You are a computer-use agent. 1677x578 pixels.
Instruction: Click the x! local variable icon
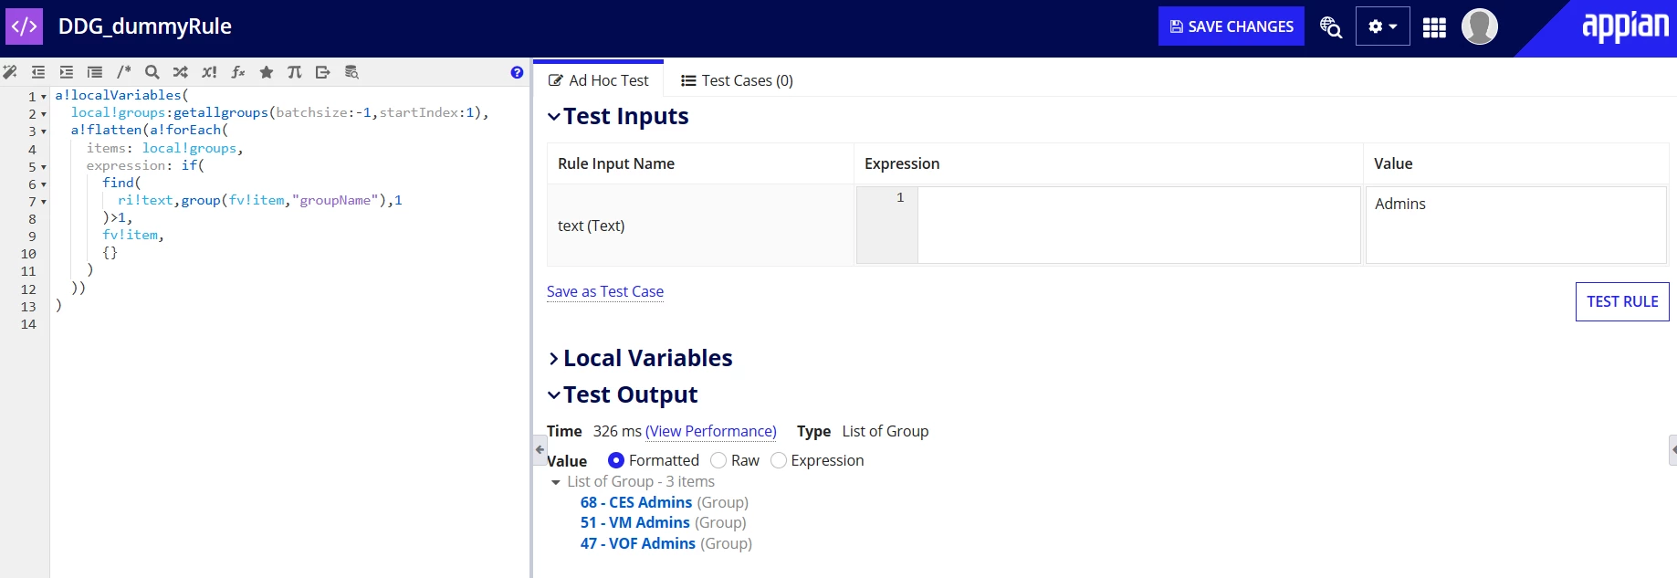point(209,72)
